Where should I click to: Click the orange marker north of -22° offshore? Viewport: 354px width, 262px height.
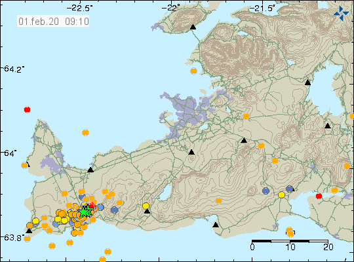coord(193,71)
